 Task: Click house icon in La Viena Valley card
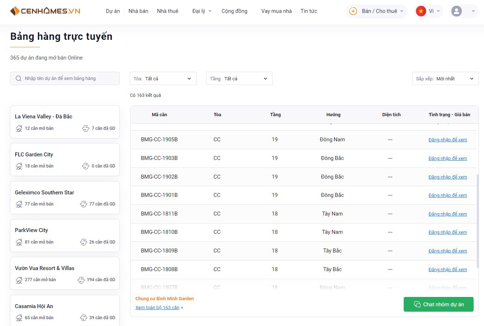point(19,128)
